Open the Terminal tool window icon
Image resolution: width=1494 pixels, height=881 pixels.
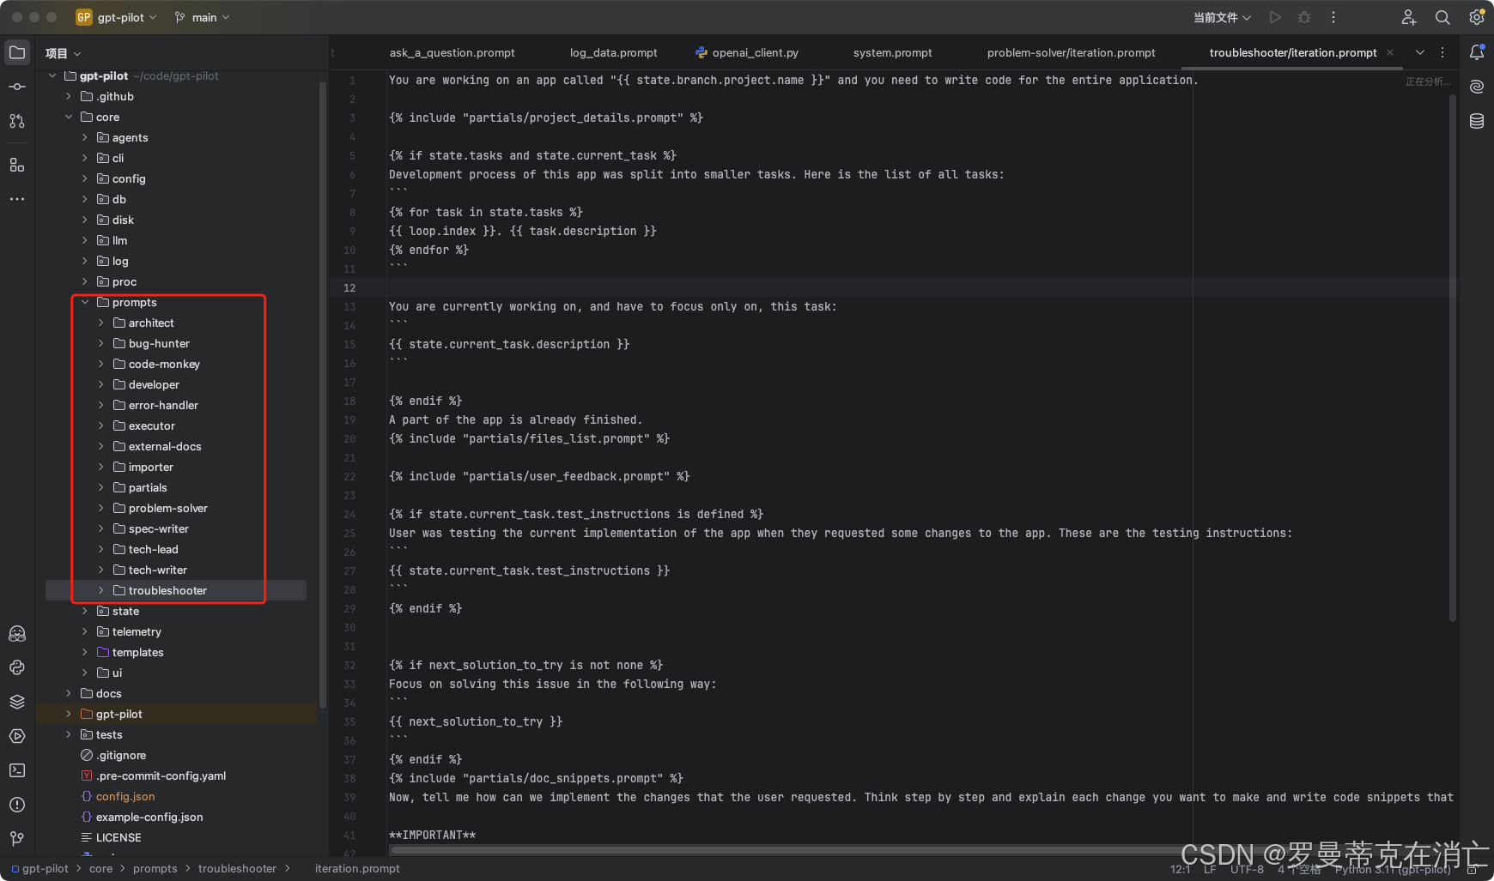(x=17, y=770)
